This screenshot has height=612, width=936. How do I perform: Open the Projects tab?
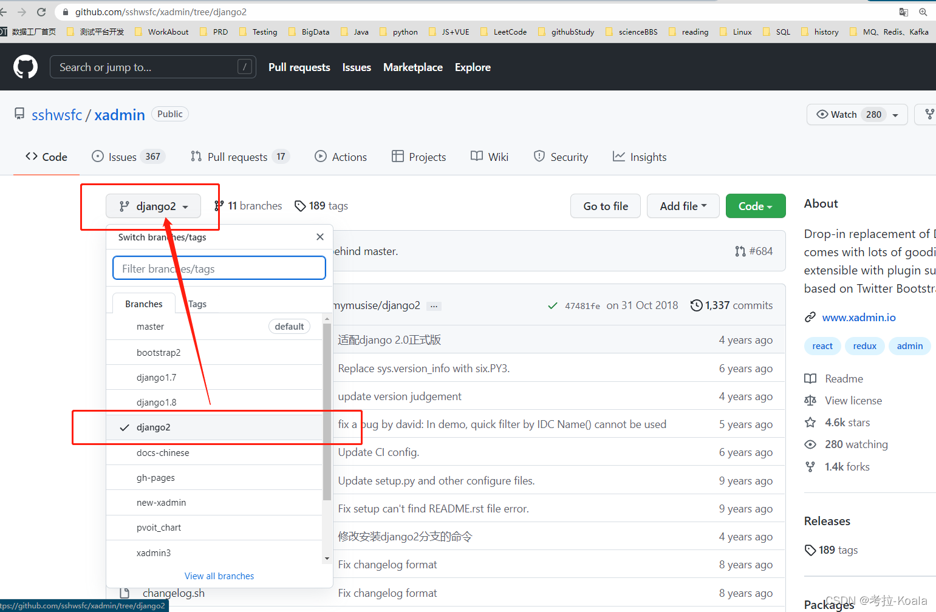click(419, 157)
